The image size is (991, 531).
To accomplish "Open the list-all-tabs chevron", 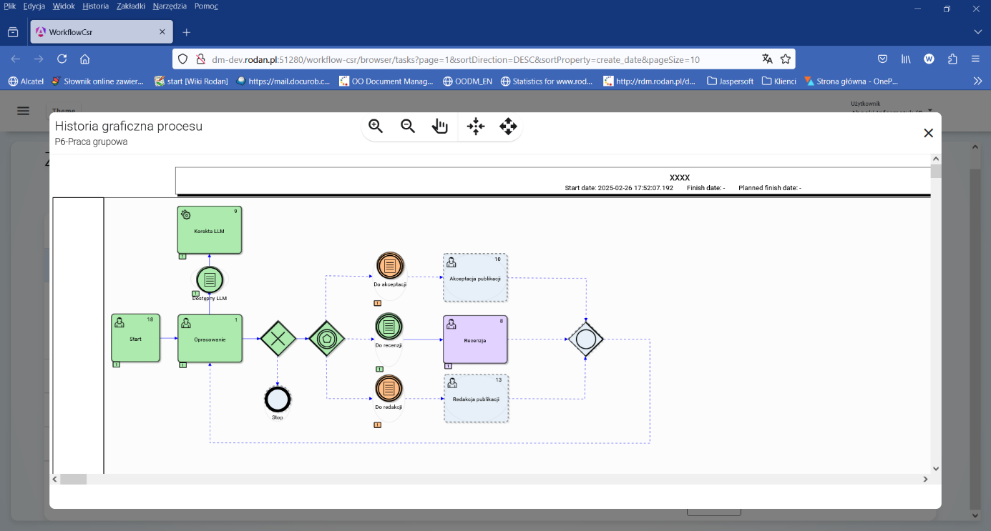I will 977,31.
